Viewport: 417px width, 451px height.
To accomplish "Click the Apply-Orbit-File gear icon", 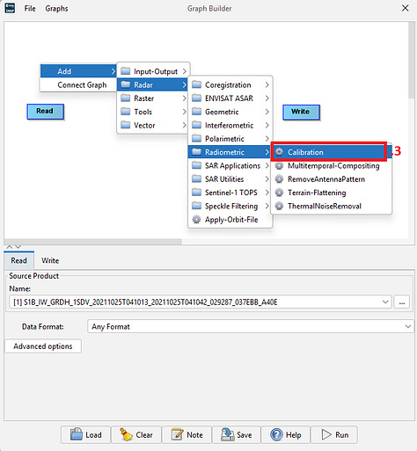I will pyautogui.click(x=196, y=219).
